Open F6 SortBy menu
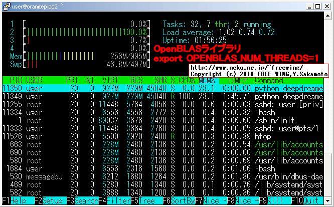The height and width of the screenshot is (207, 334). coord(179,200)
